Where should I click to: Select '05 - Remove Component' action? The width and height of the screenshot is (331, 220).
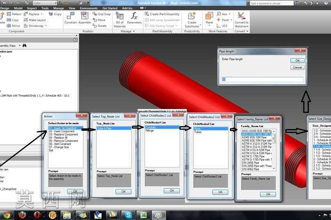point(63,141)
